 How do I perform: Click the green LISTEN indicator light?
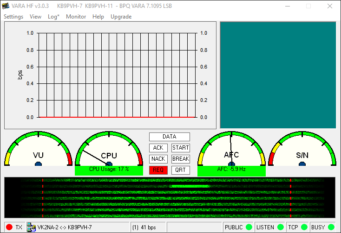[281, 227]
